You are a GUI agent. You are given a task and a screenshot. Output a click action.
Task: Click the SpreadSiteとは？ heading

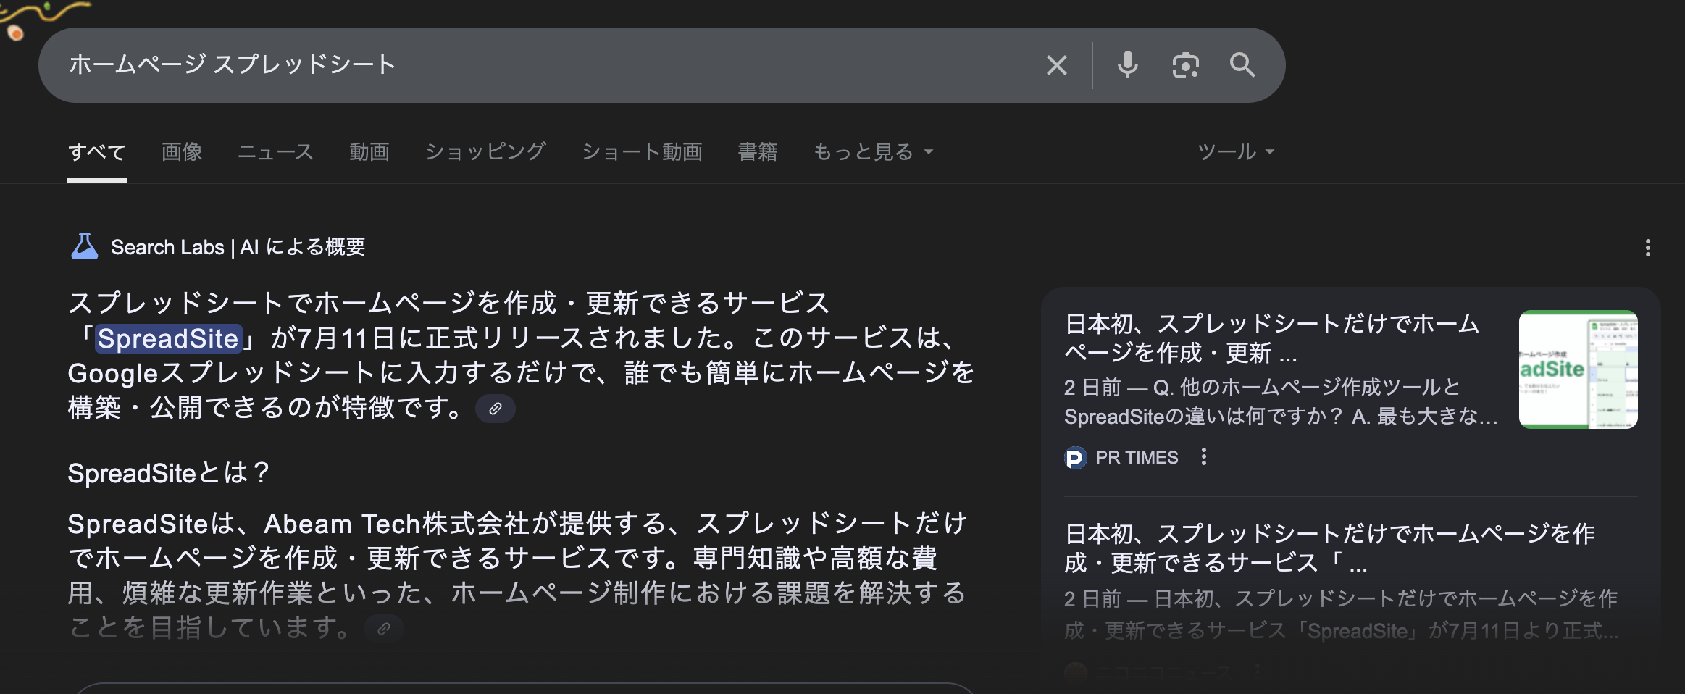click(169, 473)
